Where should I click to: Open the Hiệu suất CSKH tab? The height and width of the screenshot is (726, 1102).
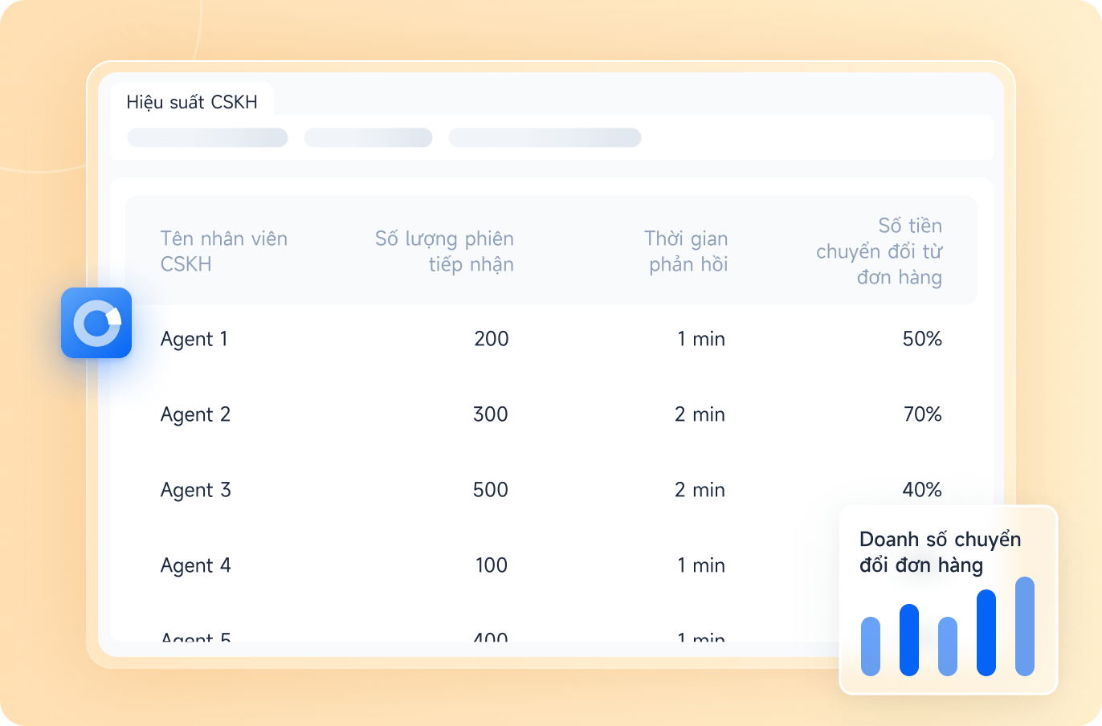coord(192,102)
